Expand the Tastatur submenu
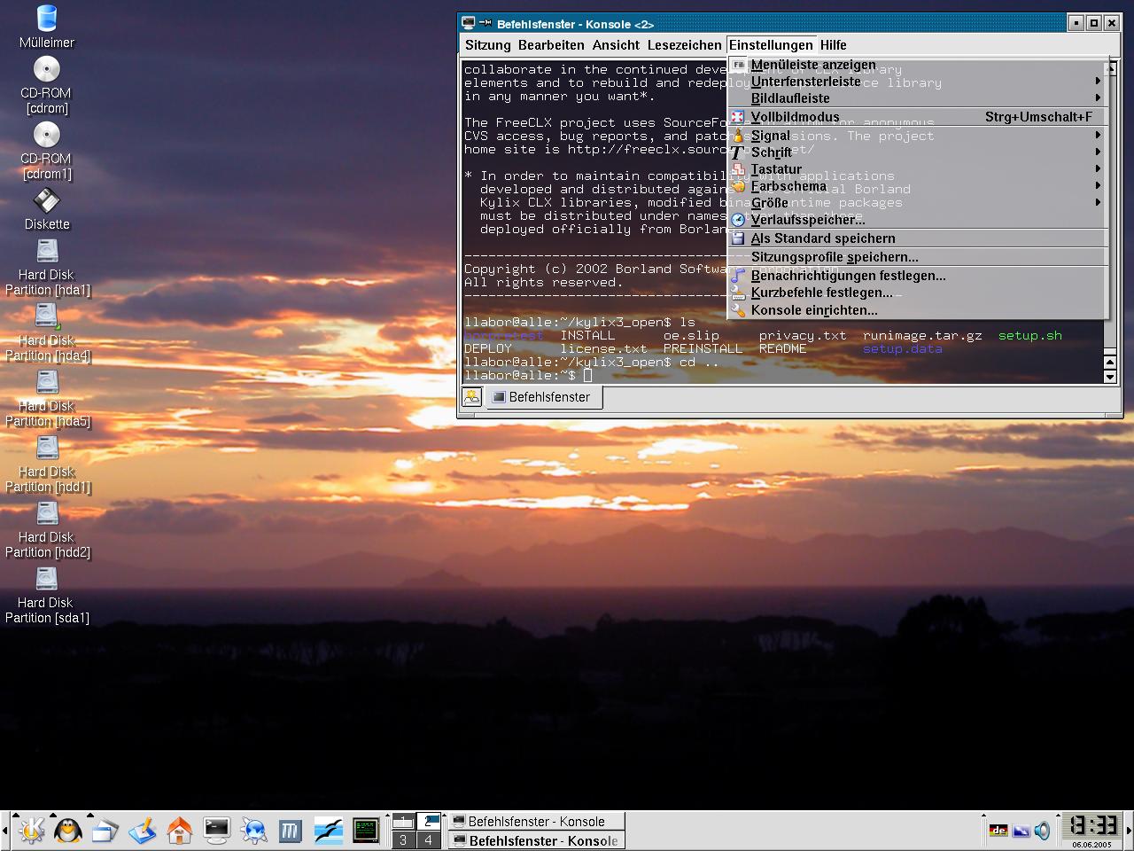The image size is (1134, 851). click(x=918, y=169)
